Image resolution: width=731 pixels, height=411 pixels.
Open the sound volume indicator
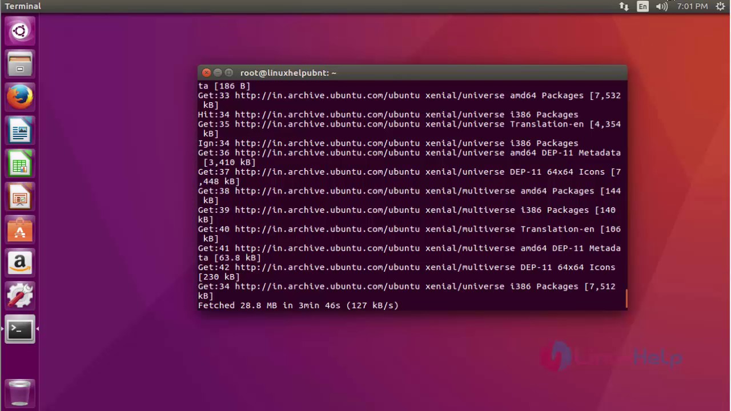pyautogui.click(x=662, y=6)
